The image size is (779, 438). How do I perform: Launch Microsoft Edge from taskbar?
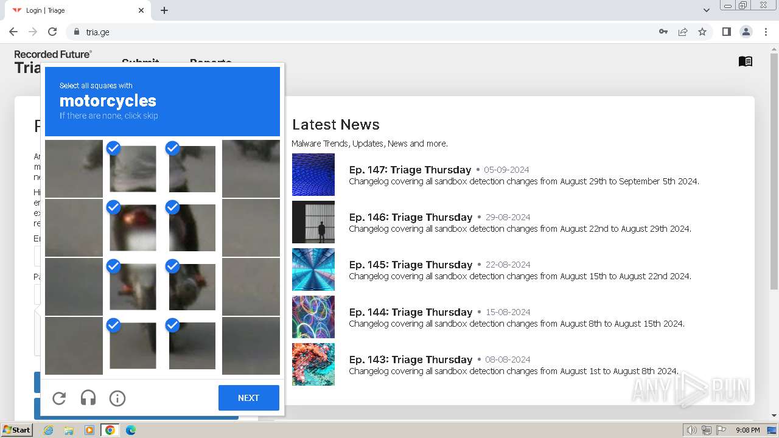tap(131, 430)
